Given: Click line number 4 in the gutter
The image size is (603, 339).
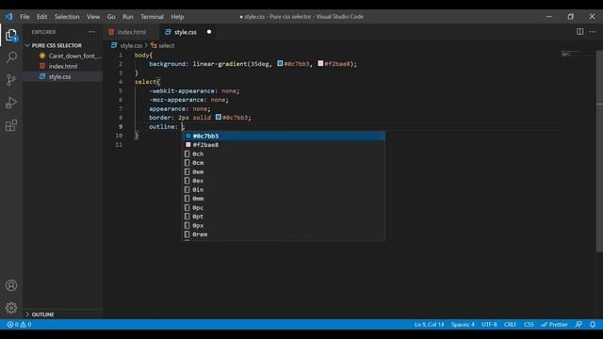Looking at the screenshot, I should 121,82.
